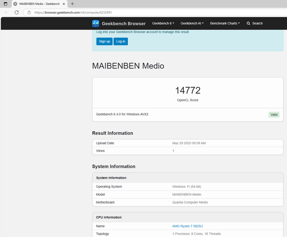Click the Geekbench Browser brand text
The width and height of the screenshot is (287, 237).
[124, 24]
